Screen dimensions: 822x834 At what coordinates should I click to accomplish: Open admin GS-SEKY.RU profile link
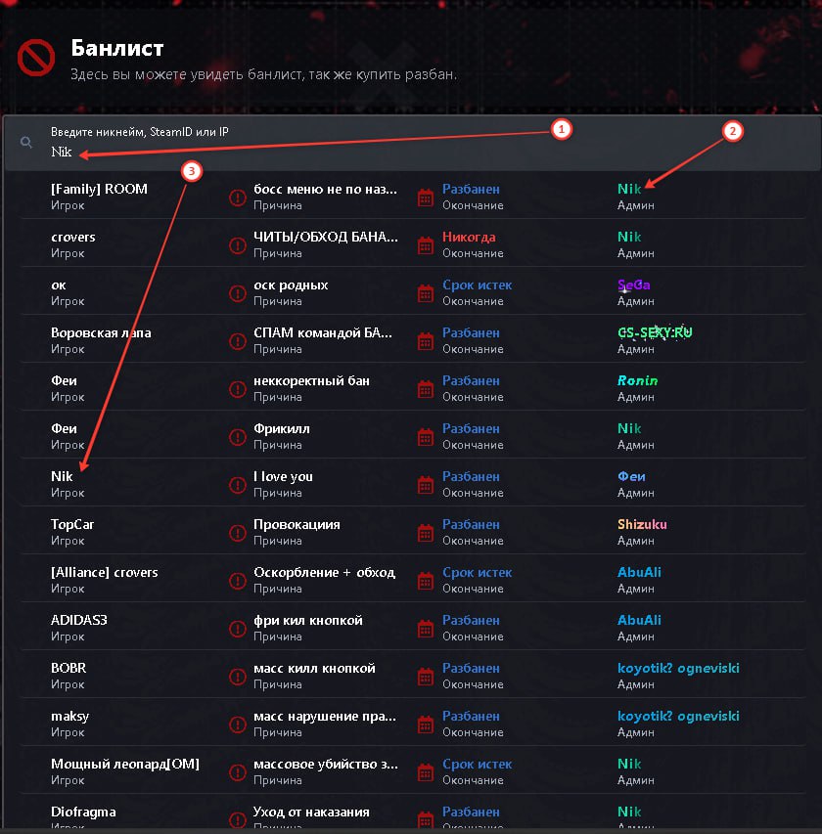[655, 332]
